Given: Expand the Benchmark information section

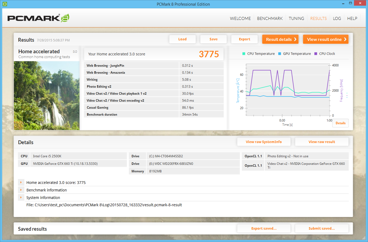Looking at the screenshot, I should (x=21, y=190).
